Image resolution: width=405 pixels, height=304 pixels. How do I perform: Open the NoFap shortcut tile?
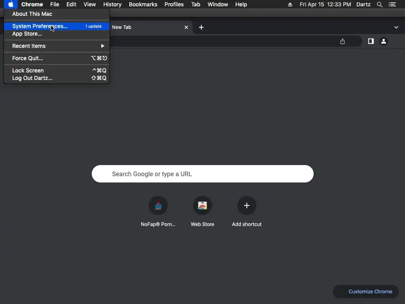pyautogui.click(x=158, y=212)
